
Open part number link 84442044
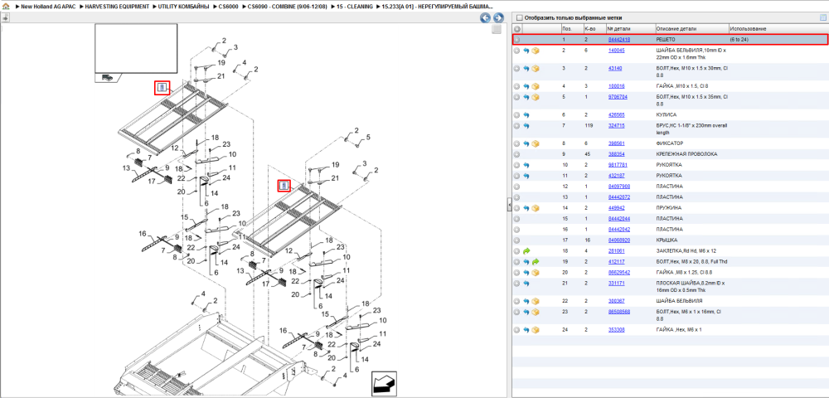click(x=619, y=218)
